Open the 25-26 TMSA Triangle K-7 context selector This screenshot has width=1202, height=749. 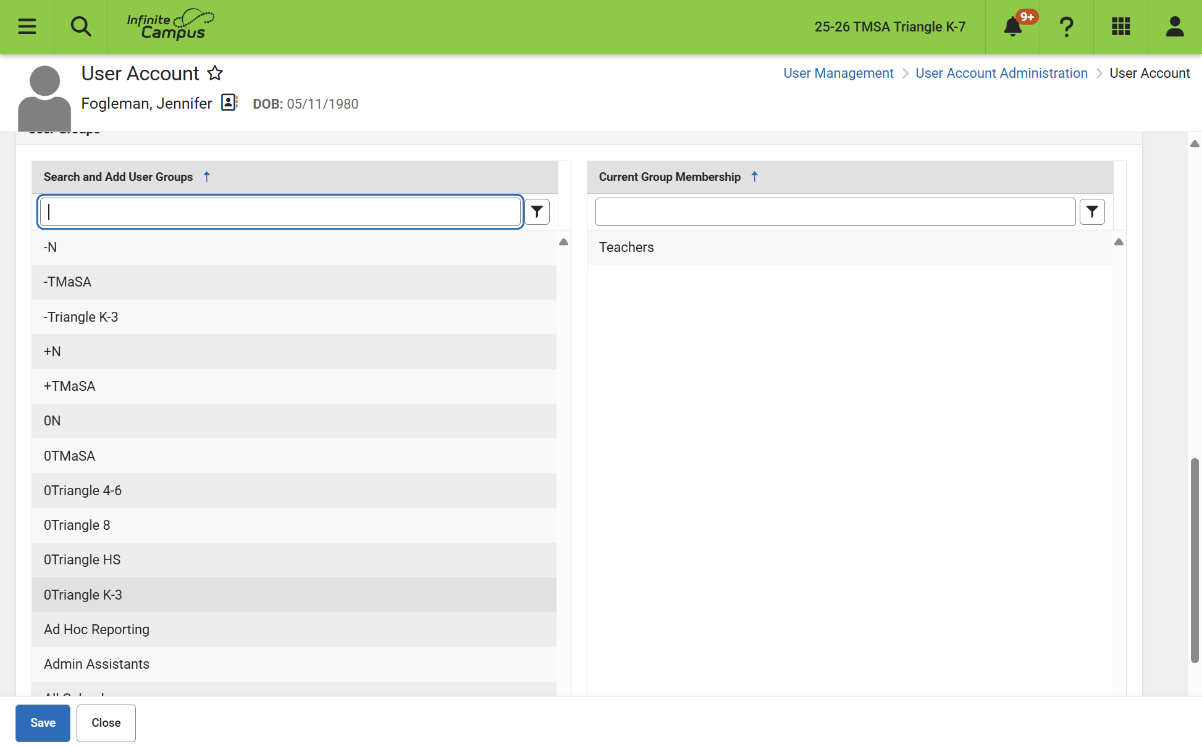(x=889, y=27)
